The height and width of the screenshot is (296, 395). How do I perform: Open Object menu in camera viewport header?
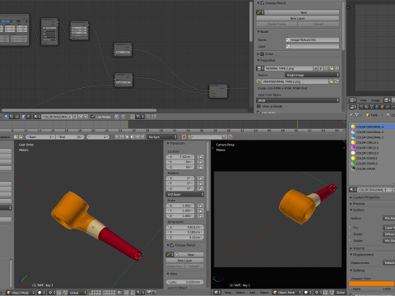point(264,293)
